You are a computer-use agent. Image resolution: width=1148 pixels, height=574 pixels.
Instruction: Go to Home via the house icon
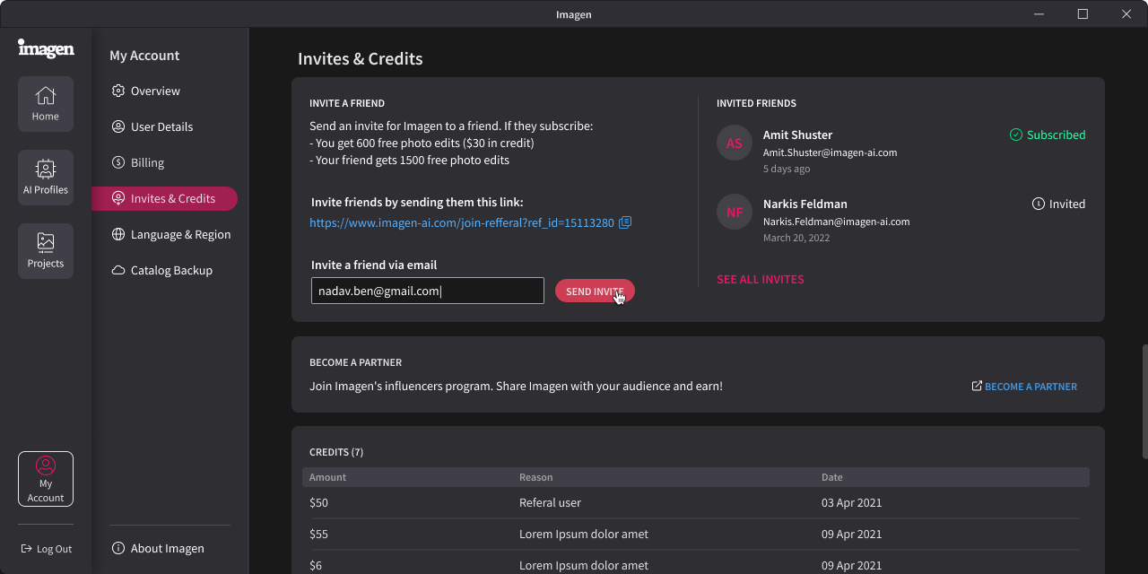(x=46, y=95)
